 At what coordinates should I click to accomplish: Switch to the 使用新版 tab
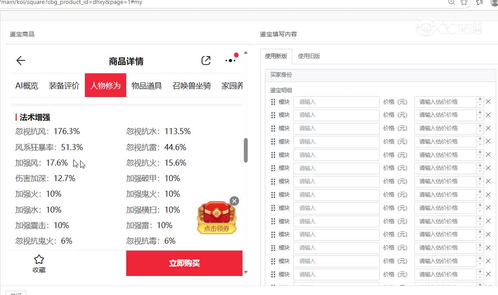(x=276, y=56)
